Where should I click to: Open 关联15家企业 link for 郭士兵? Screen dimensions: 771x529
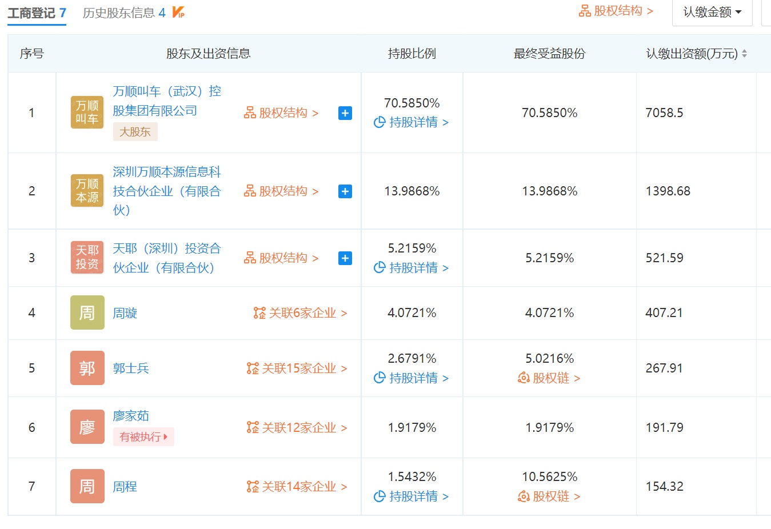point(297,368)
